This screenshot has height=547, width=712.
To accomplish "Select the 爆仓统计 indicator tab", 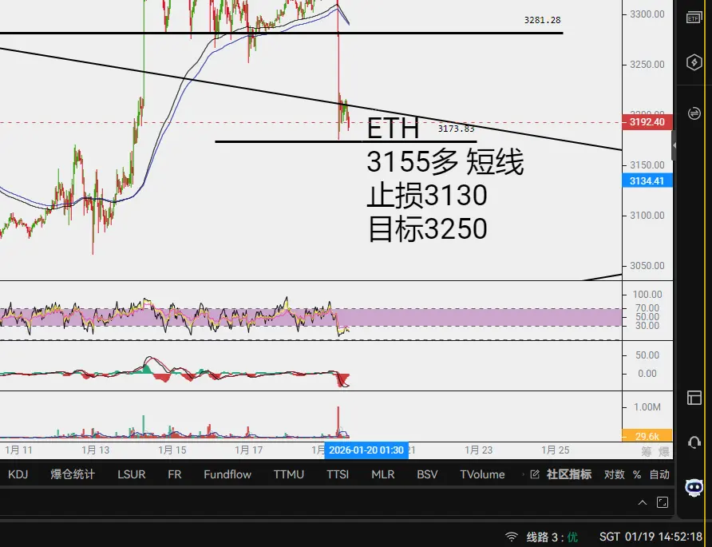I will click(73, 474).
